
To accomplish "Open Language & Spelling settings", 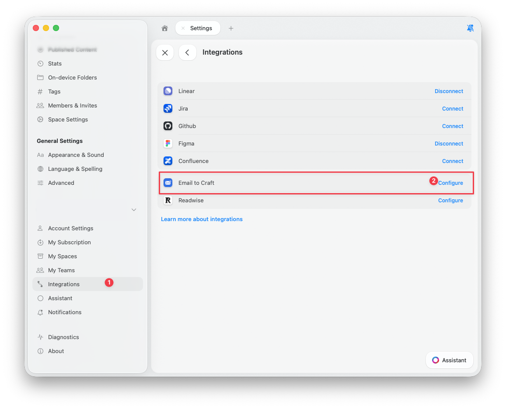I will (x=87, y=169).
